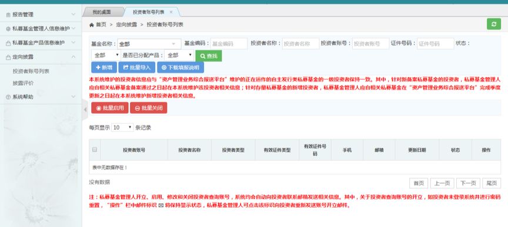508x227 pixels.
Task: Click the 下一页 pagination button
Action: 468,183
